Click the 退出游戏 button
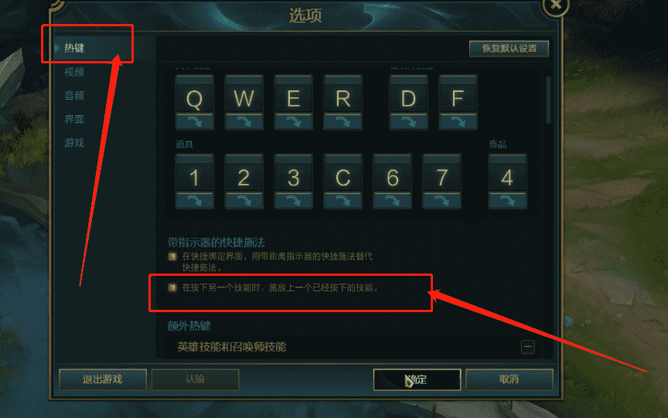668x418 pixels. pos(103,379)
